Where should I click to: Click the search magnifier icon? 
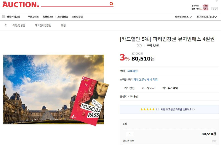111,4
